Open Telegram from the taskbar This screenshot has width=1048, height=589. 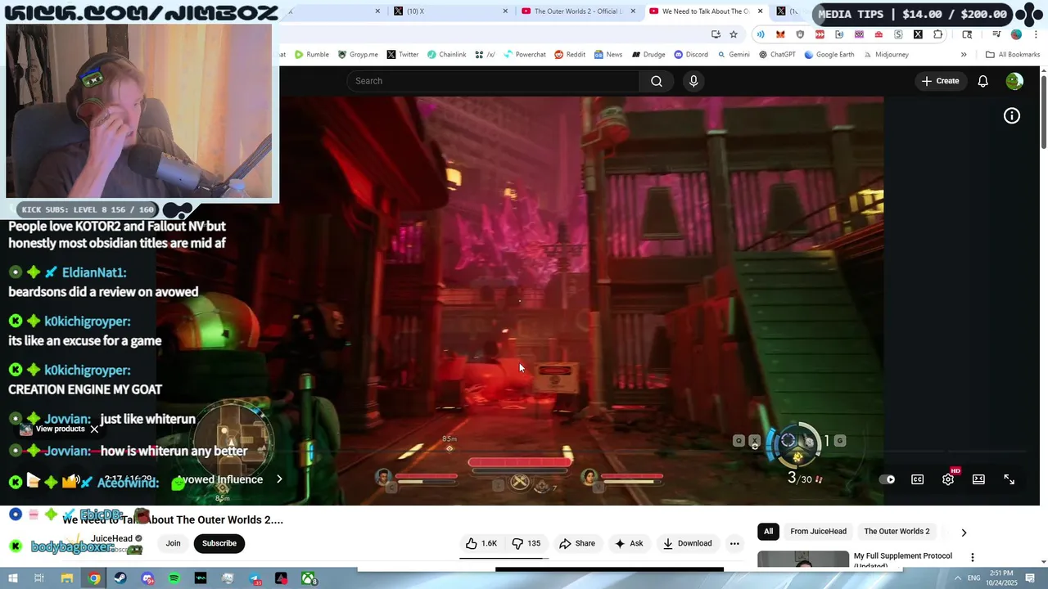click(254, 578)
